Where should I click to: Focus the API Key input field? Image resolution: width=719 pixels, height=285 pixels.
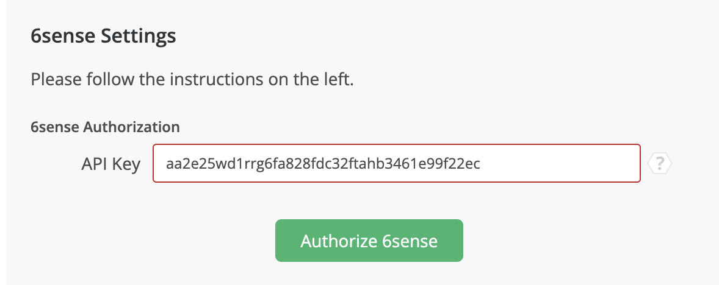(397, 163)
